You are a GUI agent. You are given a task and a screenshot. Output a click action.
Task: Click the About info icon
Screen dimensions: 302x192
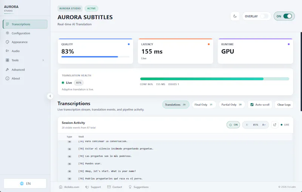pyautogui.click(x=7, y=79)
